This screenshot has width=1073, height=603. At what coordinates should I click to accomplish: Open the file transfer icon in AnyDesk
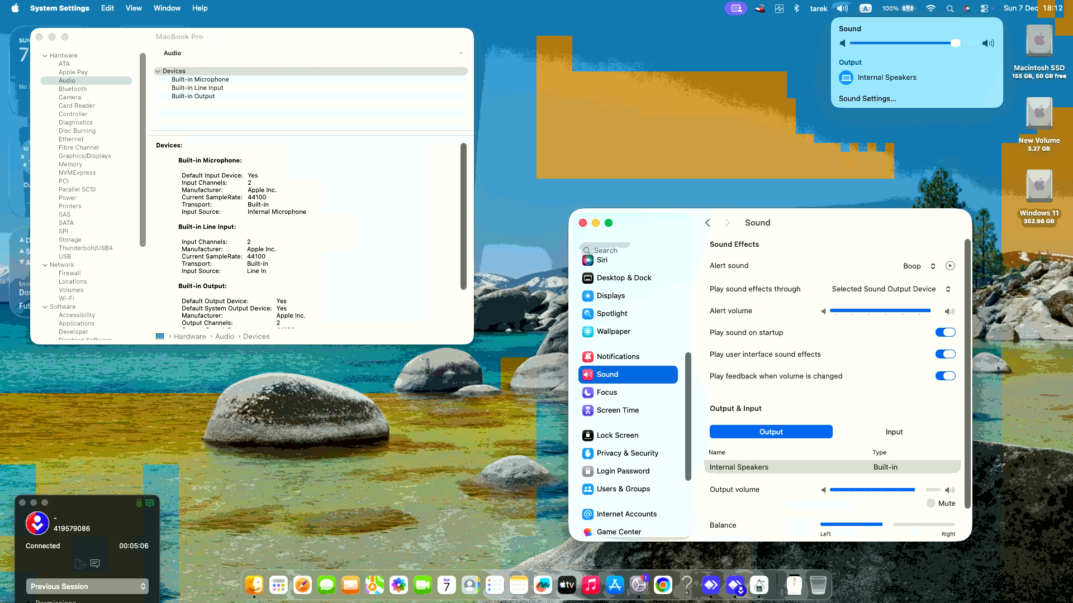coord(79,564)
